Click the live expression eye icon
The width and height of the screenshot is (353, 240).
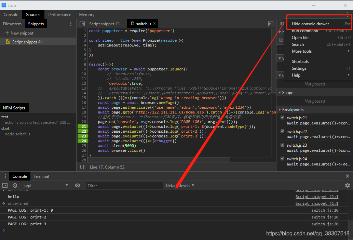(78, 186)
